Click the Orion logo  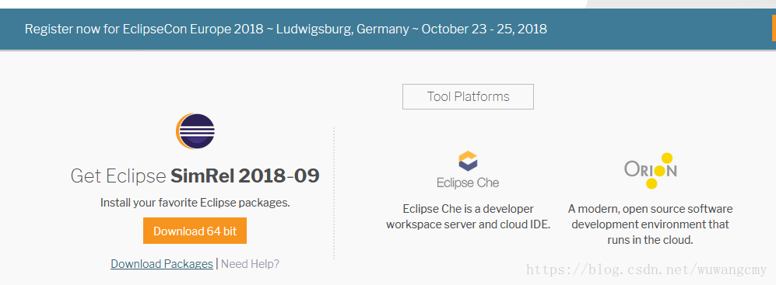pyautogui.click(x=650, y=171)
